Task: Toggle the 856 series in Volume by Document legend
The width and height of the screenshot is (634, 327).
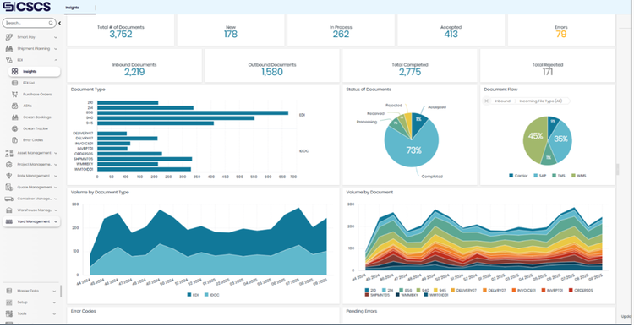Action: (x=405, y=290)
